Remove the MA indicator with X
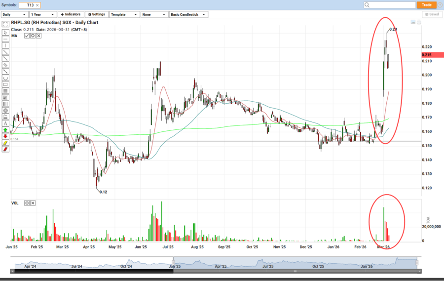This screenshot has height=281, width=444. [38, 36]
